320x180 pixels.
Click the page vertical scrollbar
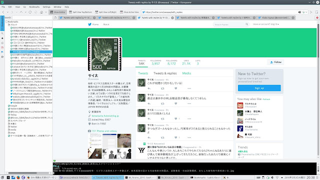click(318, 90)
